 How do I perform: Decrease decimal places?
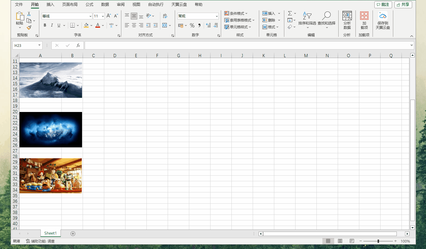(x=216, y=25)
